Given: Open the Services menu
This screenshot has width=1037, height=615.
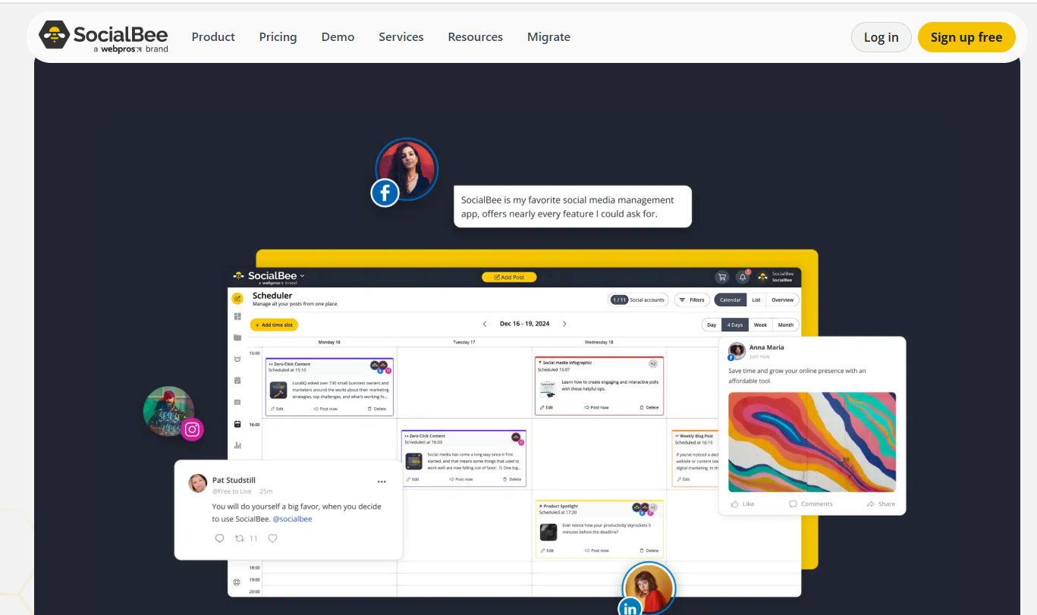Looking at the screenshot, I should [x=401, y=36].
